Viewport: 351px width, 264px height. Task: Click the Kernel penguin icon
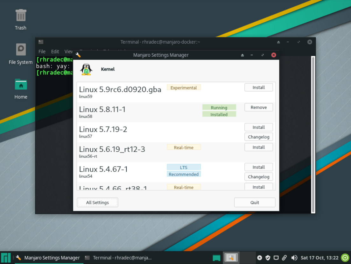(x=86, y=69)
